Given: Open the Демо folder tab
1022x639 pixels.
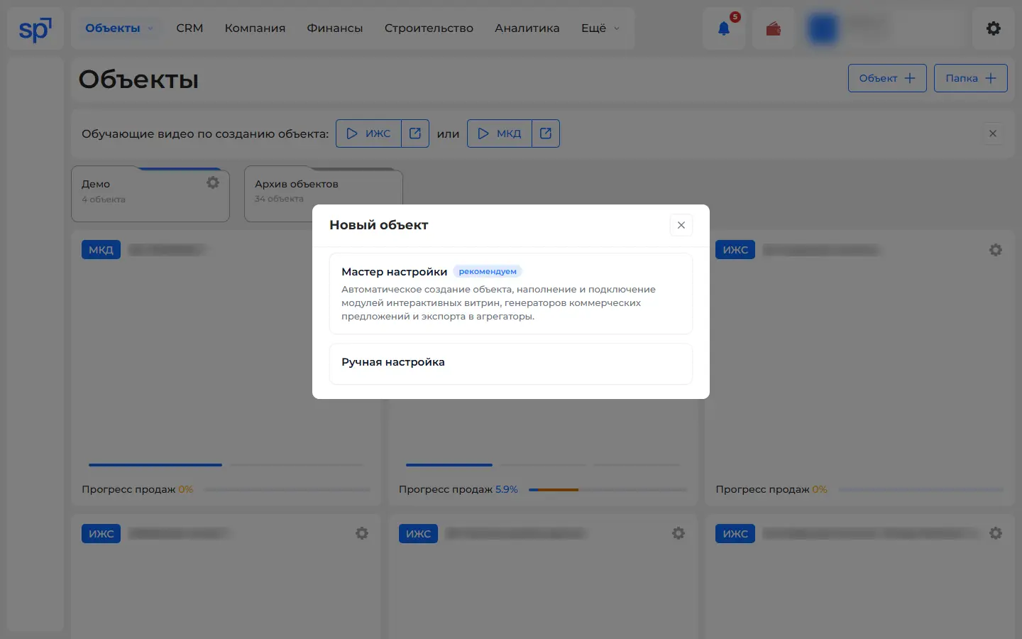Looking at the screenshot, I should [x=150, y=195].
